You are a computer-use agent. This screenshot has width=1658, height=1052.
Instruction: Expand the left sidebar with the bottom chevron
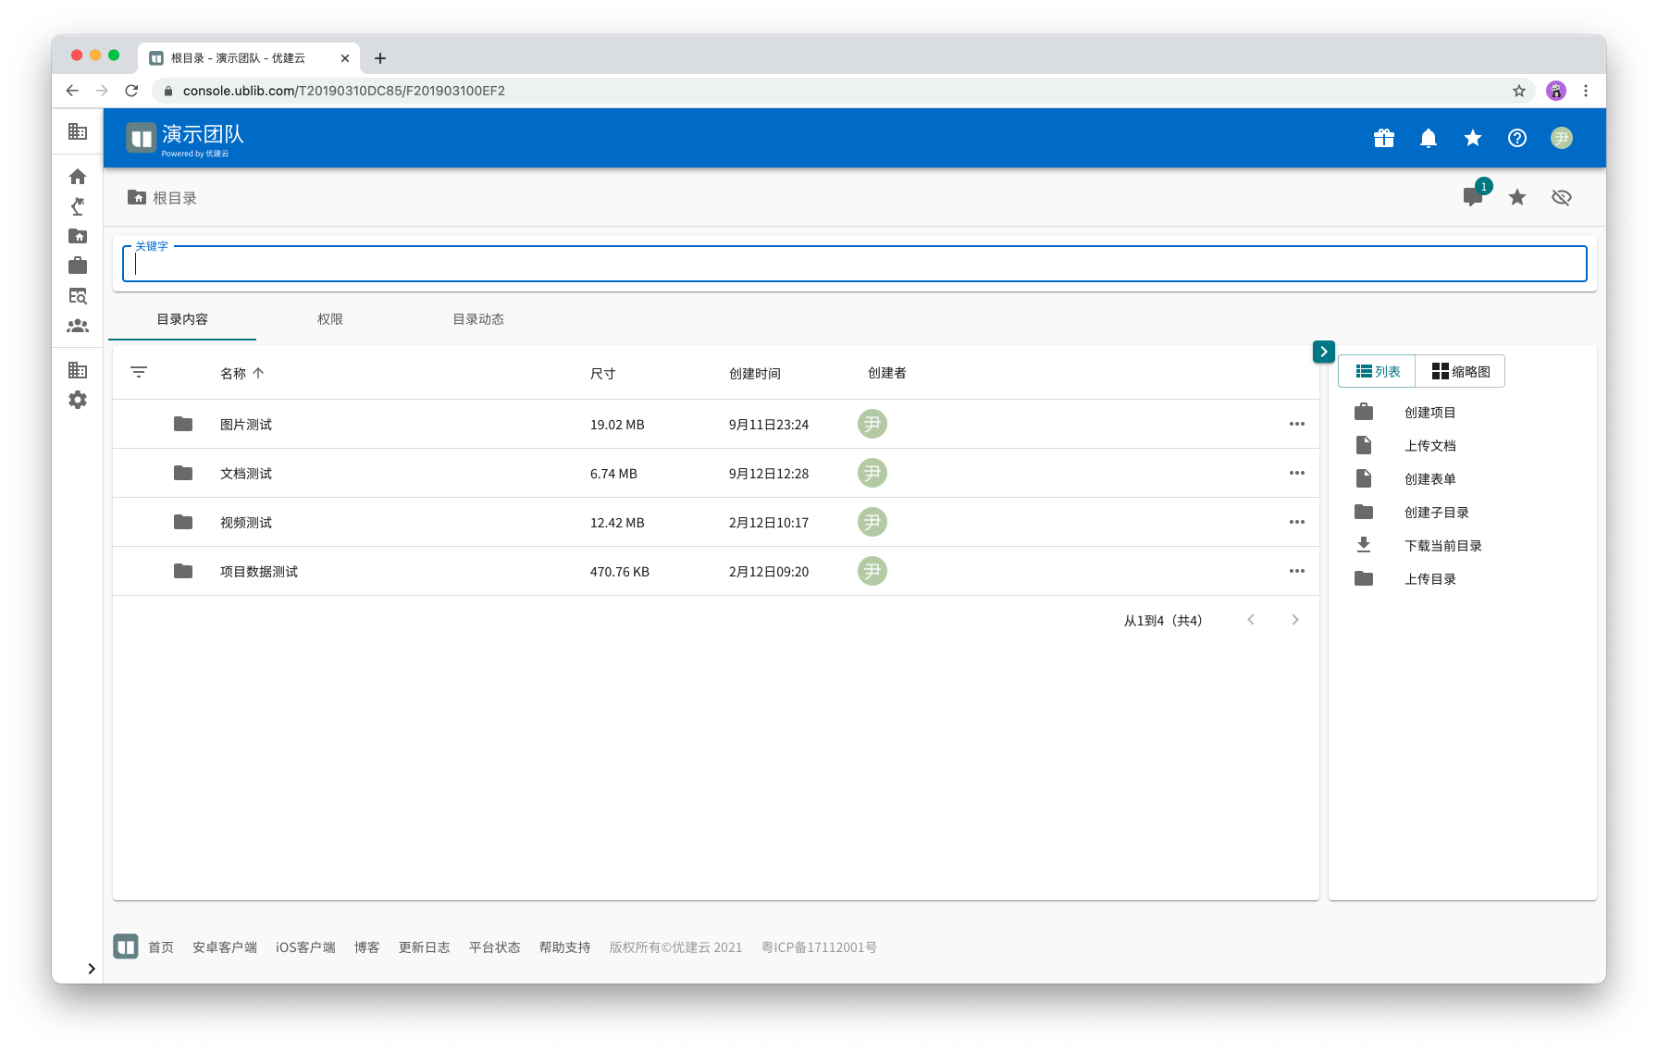pos(91,969)
